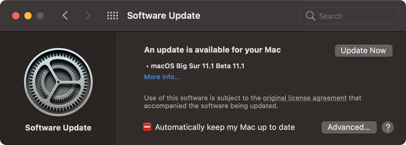Image resolution: width=406 pixels, height=145 pixels.
Task: Click the Update Now button
Action: (x=363, y=50)
